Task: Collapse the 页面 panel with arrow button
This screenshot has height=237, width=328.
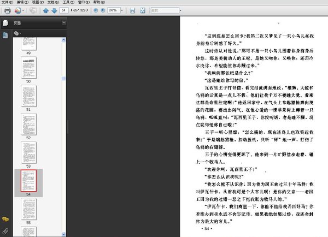Action: pos(63,23)
